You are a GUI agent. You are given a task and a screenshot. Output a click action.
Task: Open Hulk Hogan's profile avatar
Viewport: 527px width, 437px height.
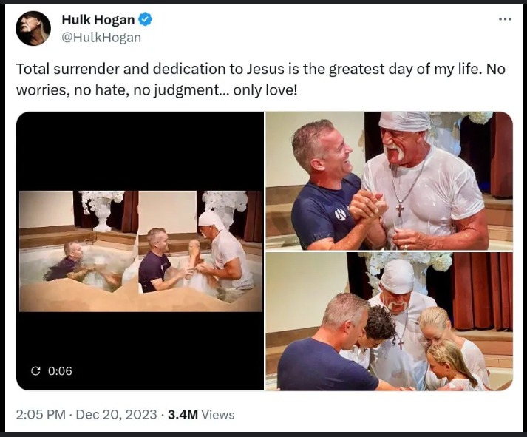point(33,28)
